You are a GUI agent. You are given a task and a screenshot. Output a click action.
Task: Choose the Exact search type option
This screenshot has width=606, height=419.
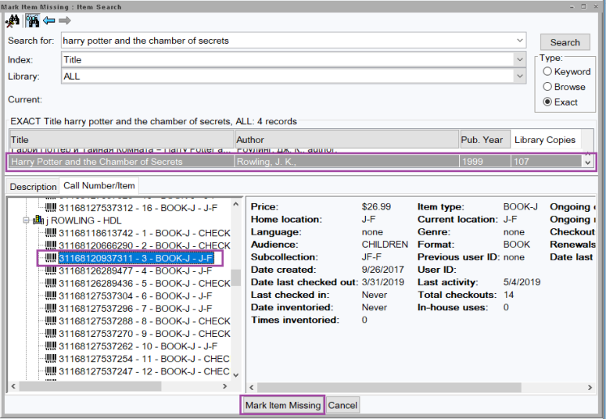pyautogui.click(x=548, y=102)
